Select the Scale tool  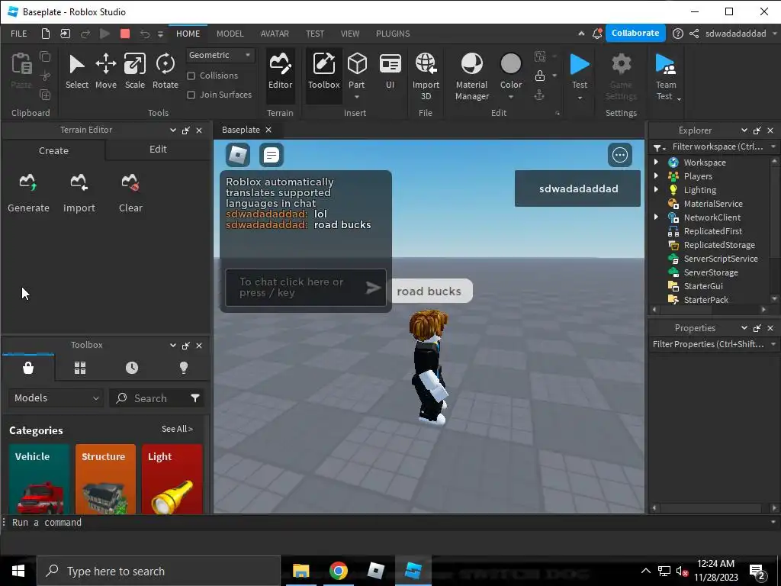point(134,72)
